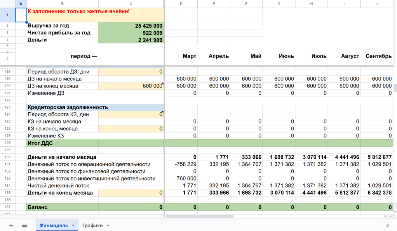Select the yellow cell for Период оборота ДЗ, дни
Screen dimensions: 397x231
131,72
